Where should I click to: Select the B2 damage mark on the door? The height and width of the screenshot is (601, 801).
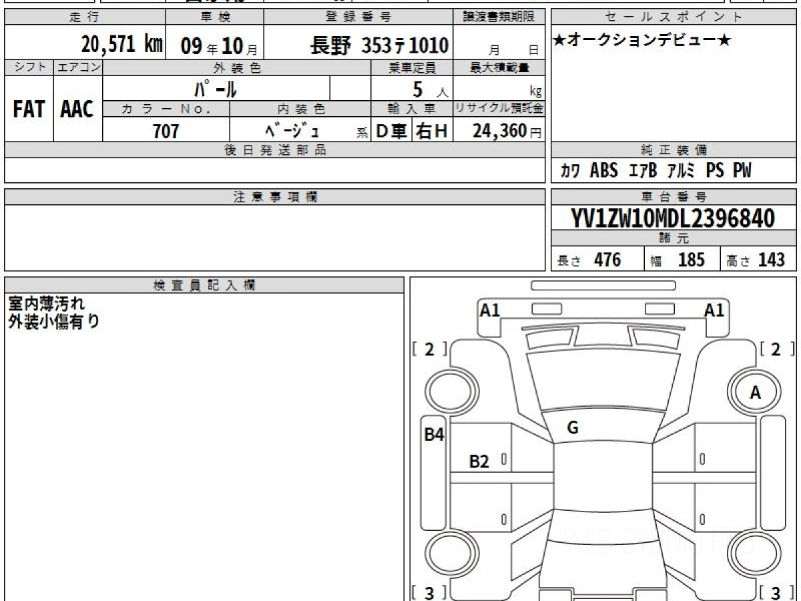479,461
